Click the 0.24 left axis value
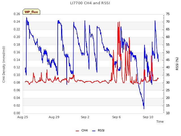 click(17, 22)
